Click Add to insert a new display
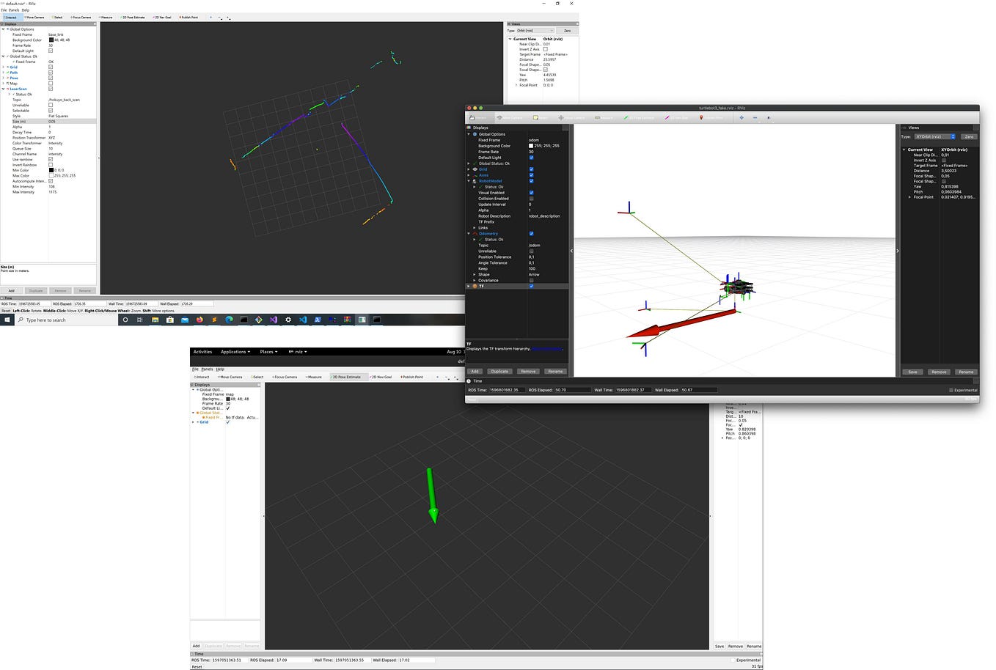This screenshot has width=996, height=670. (11, 290)
